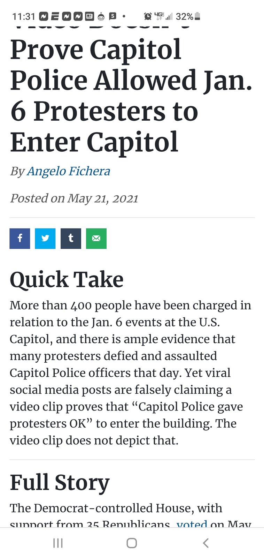Share the article to Tumblr
The height and width of the screenshot is (558, 264).
coord(71,239)
